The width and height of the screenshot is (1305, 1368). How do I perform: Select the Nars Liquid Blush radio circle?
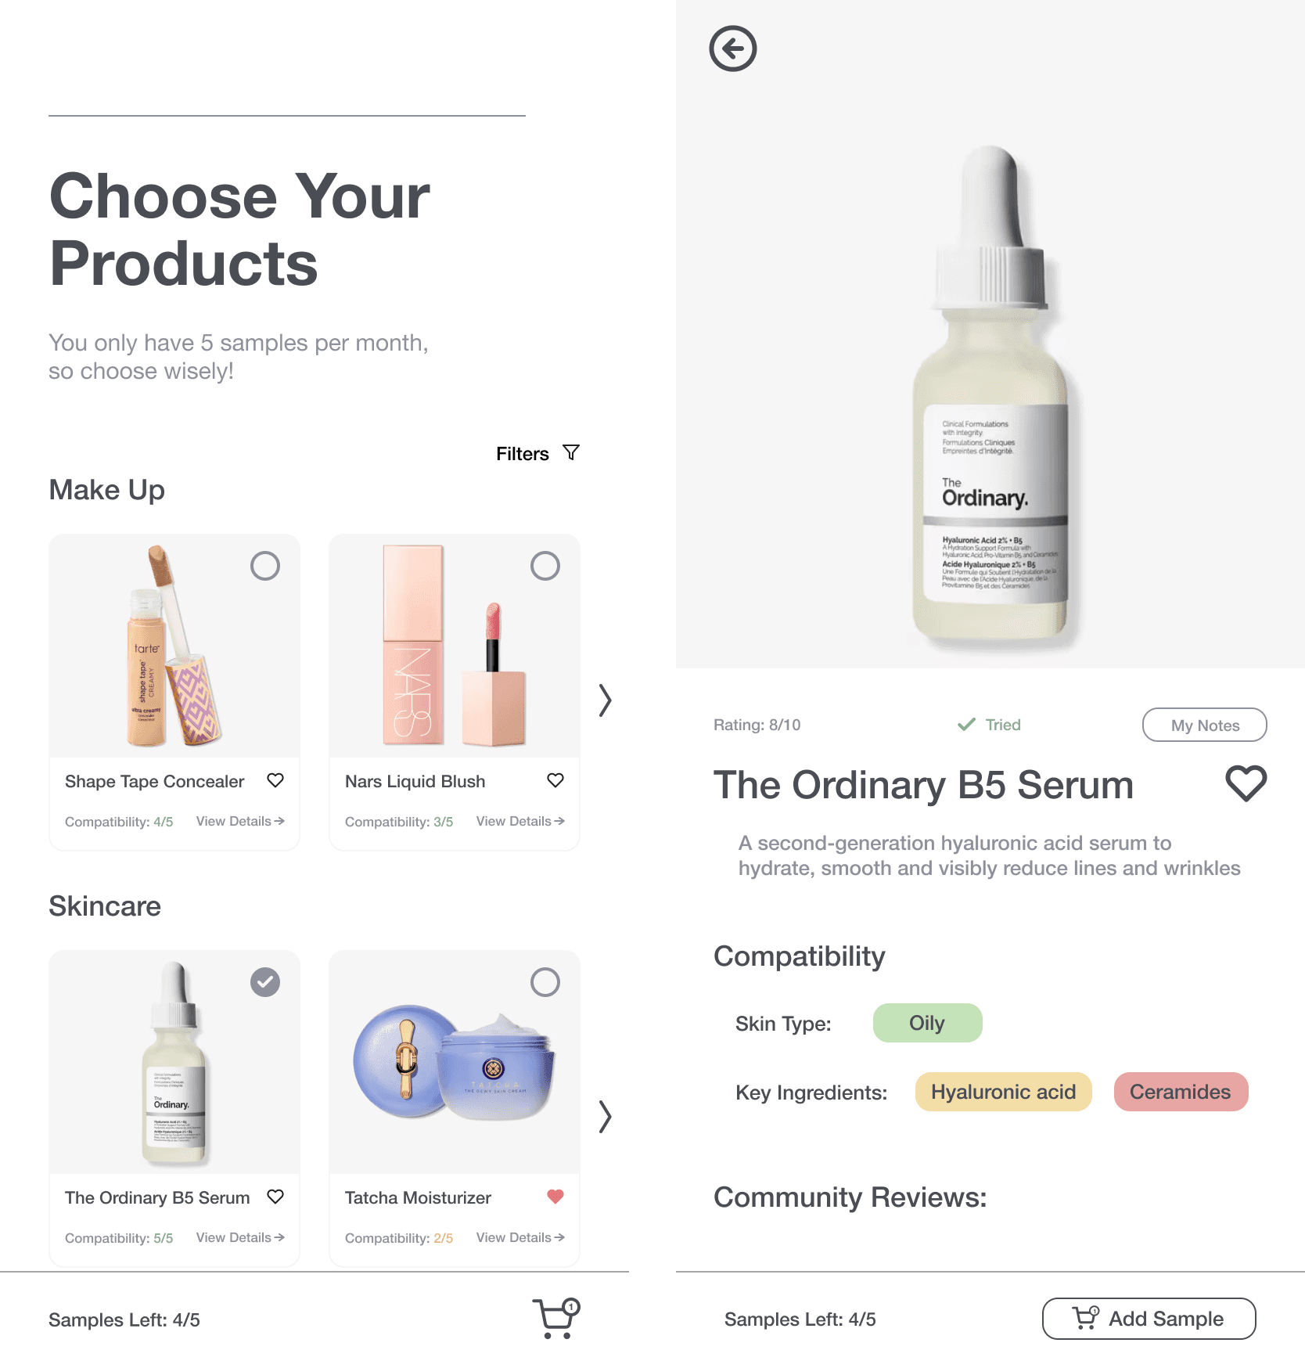pos(545,566)
